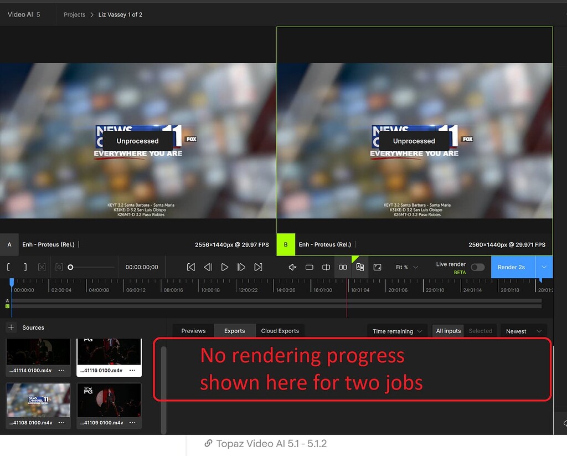Keep All inputs filter active
567x456 pixels.
pos(447,331)
